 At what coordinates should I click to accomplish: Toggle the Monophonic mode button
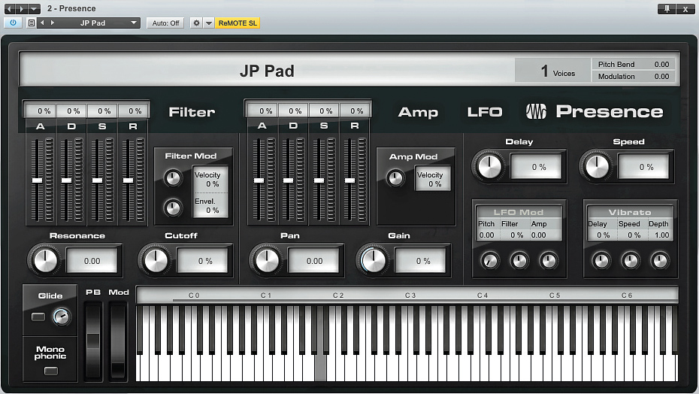click(51, 371)
